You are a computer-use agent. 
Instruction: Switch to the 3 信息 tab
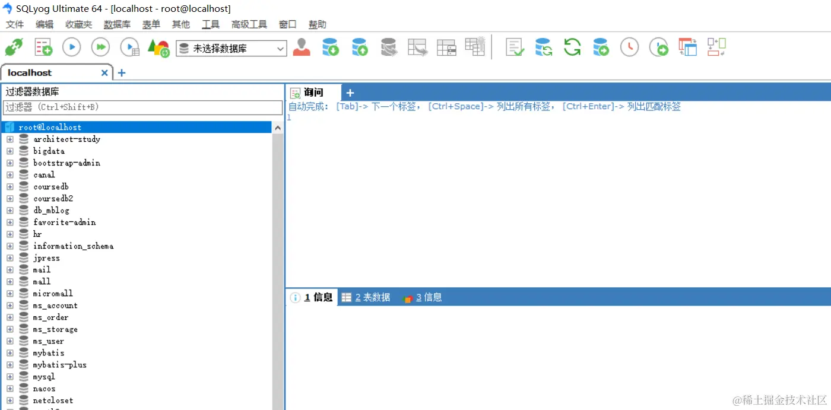(422, 297)
